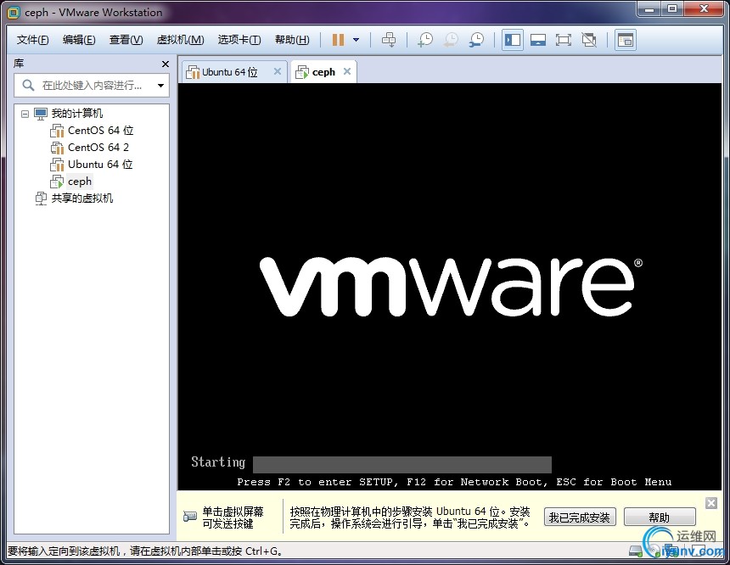Click the 帮助 button in the hint bar
This screenshot has height=565, width=730.
click(x=660, y=517)
